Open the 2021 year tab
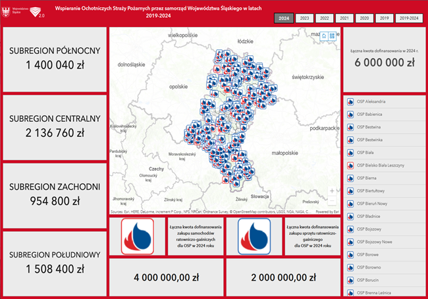This screenshot has width=428, height=299. (344, 18)
